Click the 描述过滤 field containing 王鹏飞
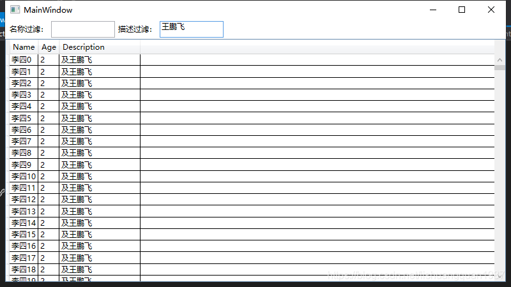511x287 pixels. [191, 29]
